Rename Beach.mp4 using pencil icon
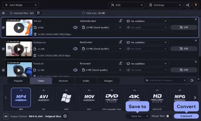The height and width of the screenshot is (121, 201). pyautogui.click(x=121, y=42)
